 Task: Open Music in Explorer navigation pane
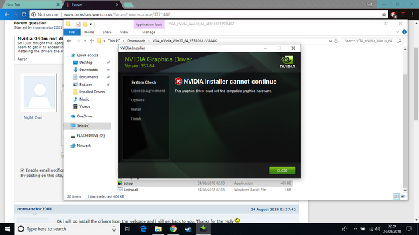[84, 99]
